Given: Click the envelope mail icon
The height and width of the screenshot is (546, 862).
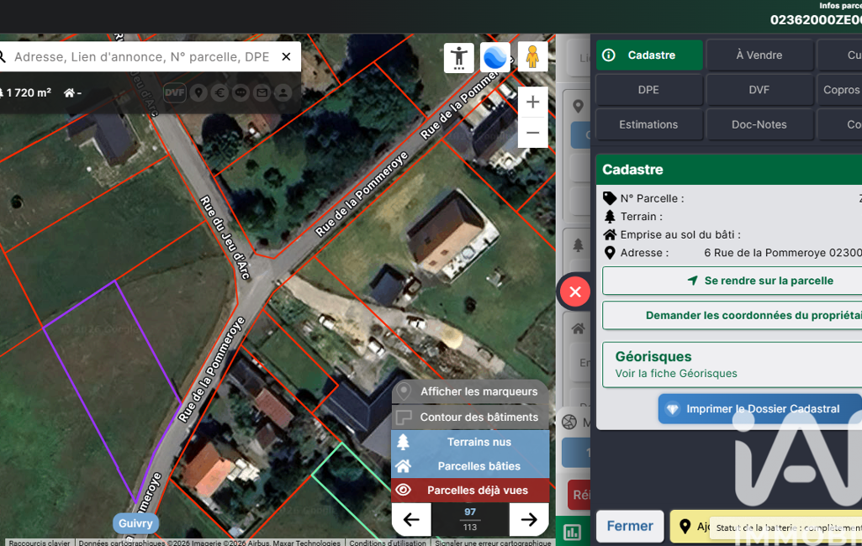Looking at the screenshot, I should 262,92.
